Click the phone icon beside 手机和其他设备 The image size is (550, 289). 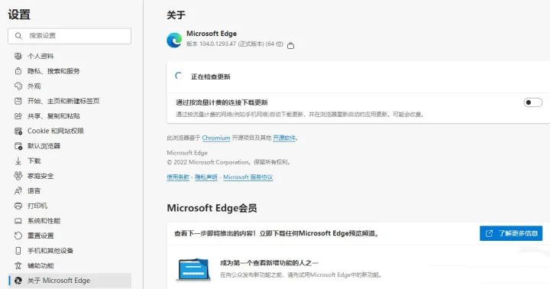pos(18,251)
